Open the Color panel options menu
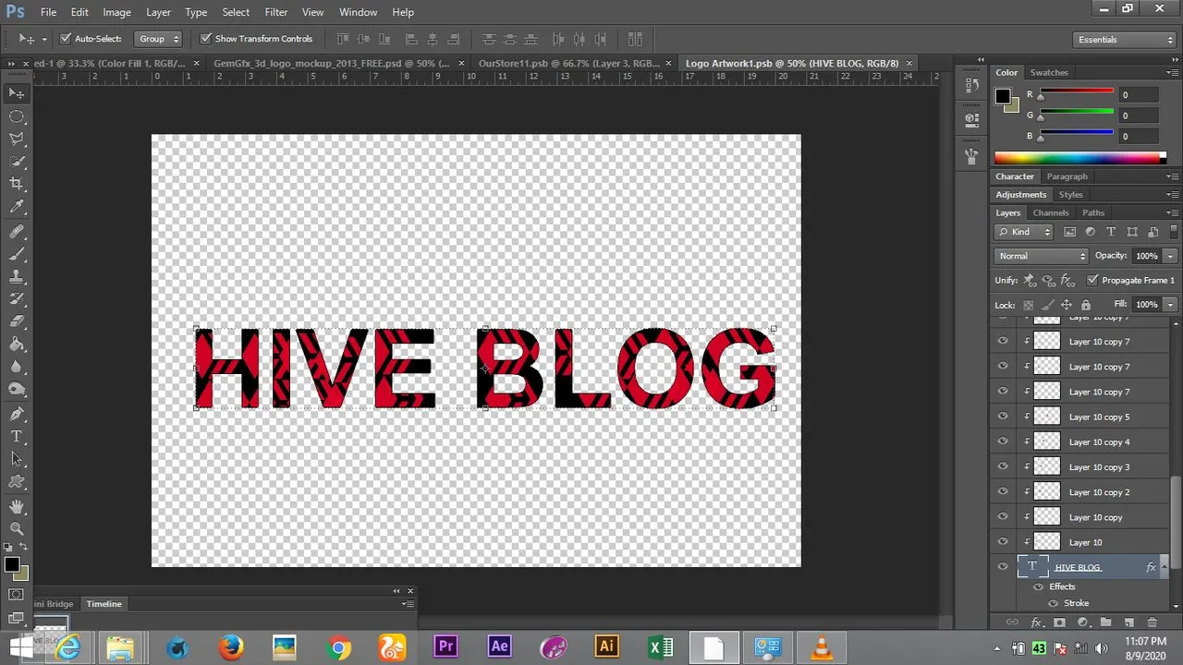1183x665 pixels. (1172, 73)
